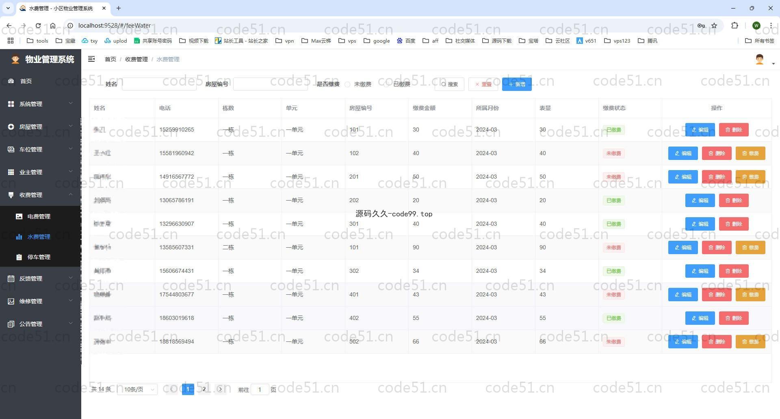Select the 未缴费 radio button
The width and height of the screenshot is (780, 419).
tap(348, 84)
